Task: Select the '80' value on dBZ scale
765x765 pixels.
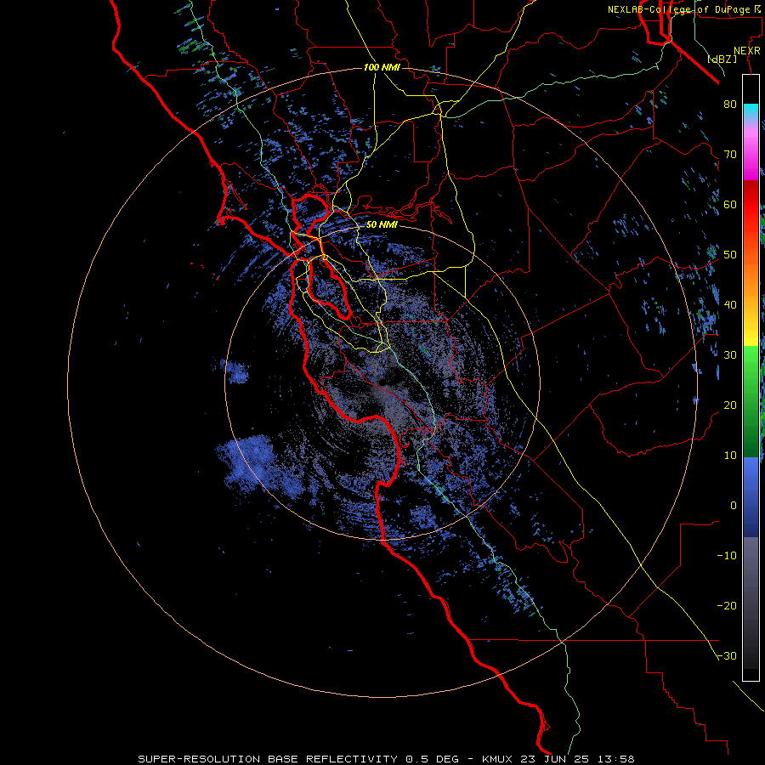Action: coord(730,104)
